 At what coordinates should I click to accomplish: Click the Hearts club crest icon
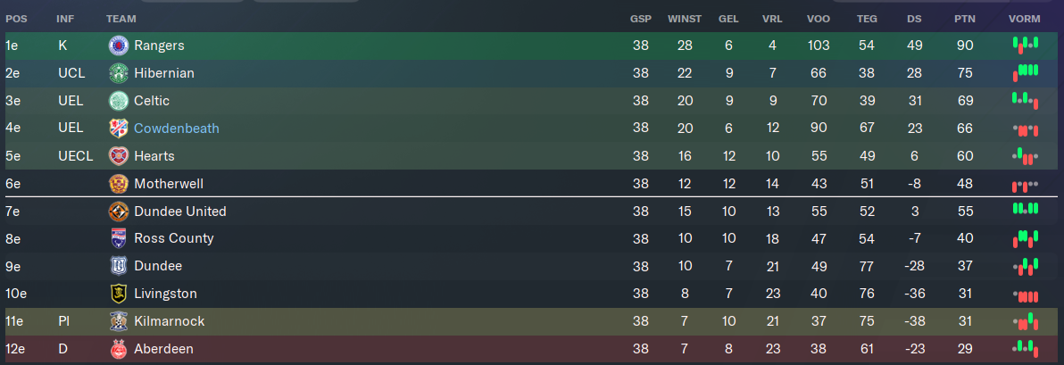tap(119, 156)
